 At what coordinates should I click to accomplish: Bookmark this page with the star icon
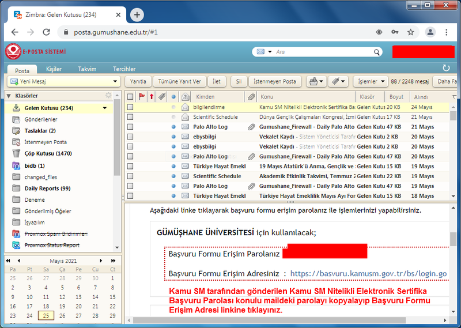410,32
